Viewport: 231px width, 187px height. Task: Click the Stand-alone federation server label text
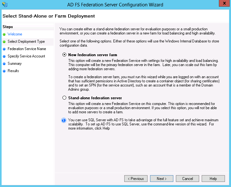click(x=95, y=98)
